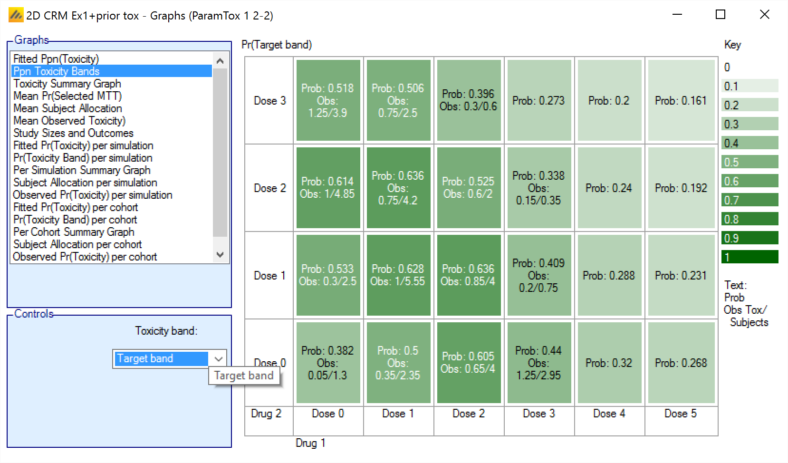Click the Prob: 0.161 heatmap cell
Screen dimensions: 788x463
coord(681,100)
